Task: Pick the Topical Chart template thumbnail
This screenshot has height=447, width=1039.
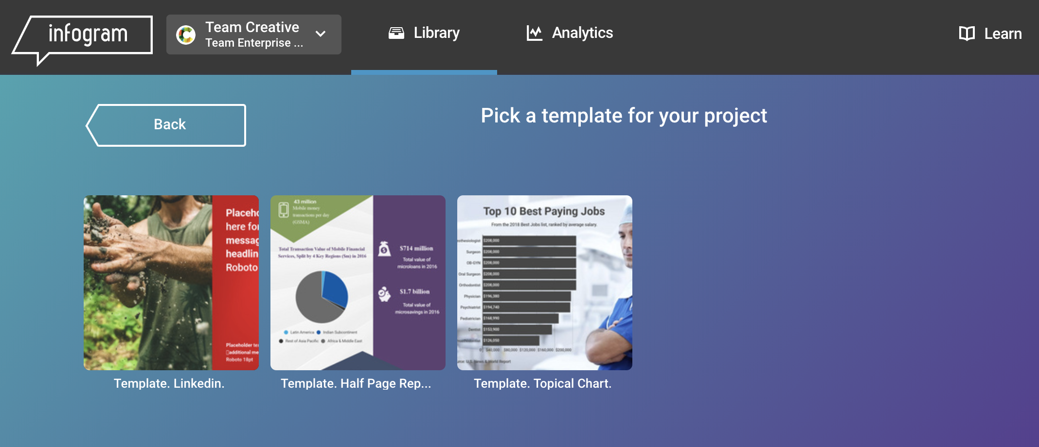Action: tap(545, 282)
